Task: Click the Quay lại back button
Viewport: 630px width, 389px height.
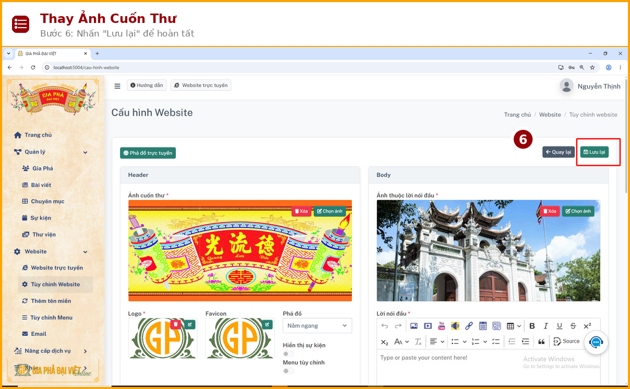Action: [x=558, y=152]
